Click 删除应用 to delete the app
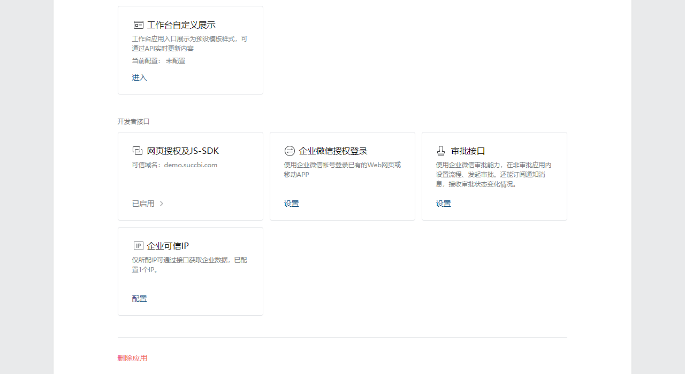The image size is (685, 374). point(132,358)
